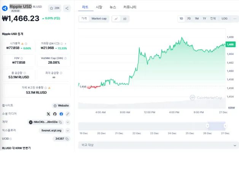This screenshot has width=239, height=183.
Task: Set chart range to 1M
Action: click(x=197, y=19)
